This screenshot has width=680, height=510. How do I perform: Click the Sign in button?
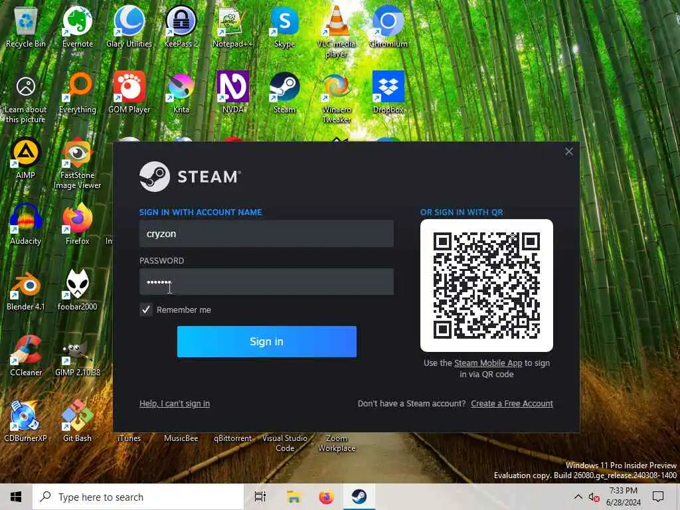[267, 342]
